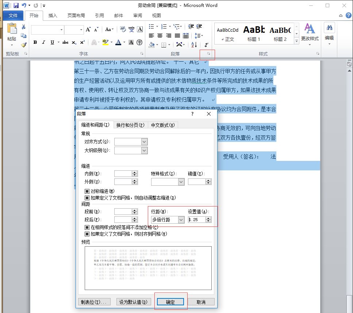Screen dimensions: 353x313
Task: Click the 制表位 button
Action: pyautogui.click(x=94, y=302)
